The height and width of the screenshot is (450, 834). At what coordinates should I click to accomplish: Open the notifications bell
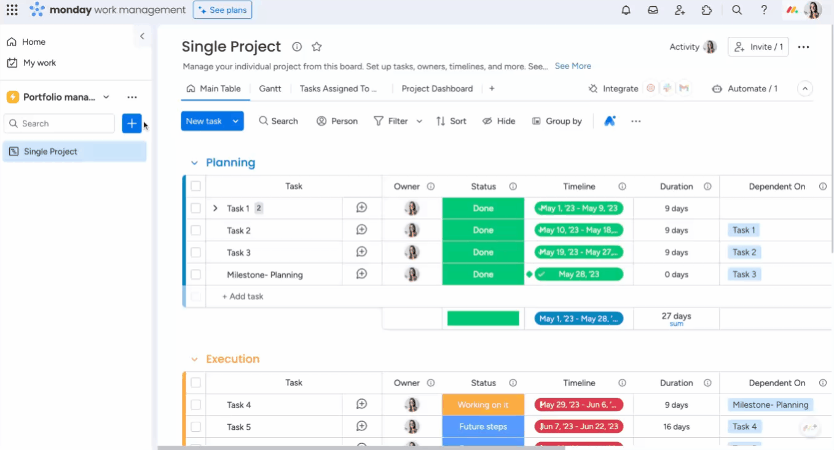pyautogui.click(x=626, y=10)
